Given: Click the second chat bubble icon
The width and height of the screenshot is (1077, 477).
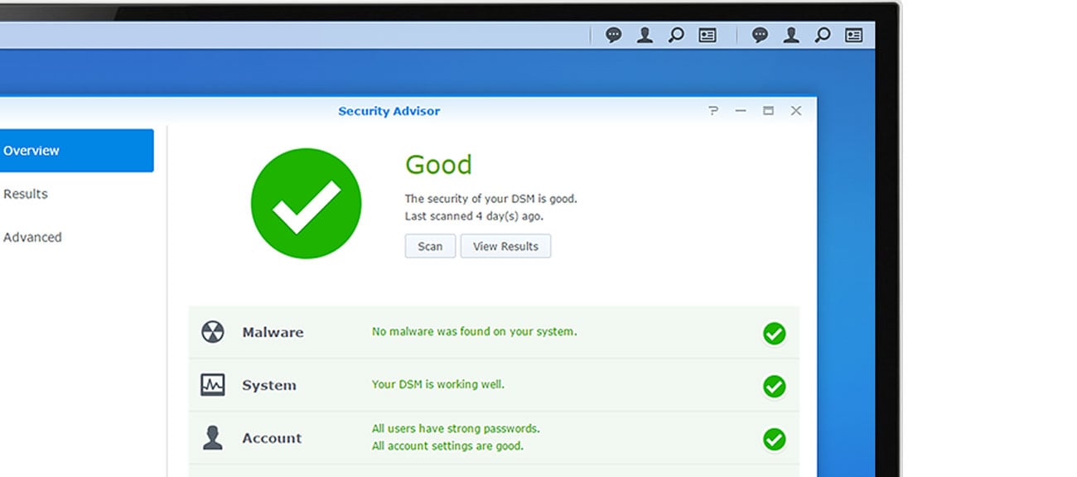Looking at the screenshot, I should coord(760,35).
